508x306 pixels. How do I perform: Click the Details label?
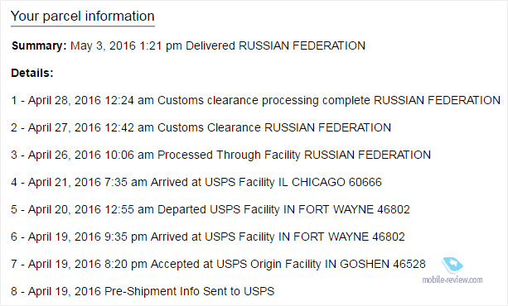click(32, 73)
